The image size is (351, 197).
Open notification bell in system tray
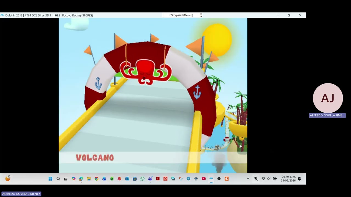299,179
